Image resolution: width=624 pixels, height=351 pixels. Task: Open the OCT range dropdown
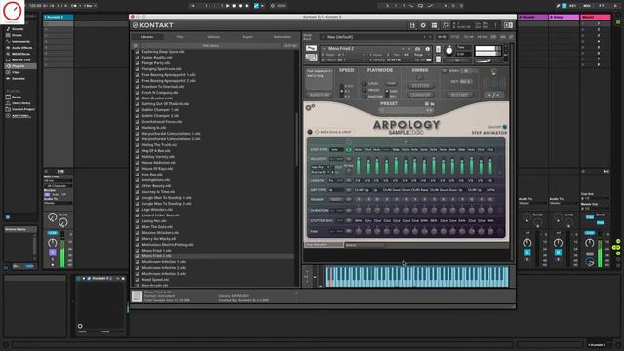[465, 82]
